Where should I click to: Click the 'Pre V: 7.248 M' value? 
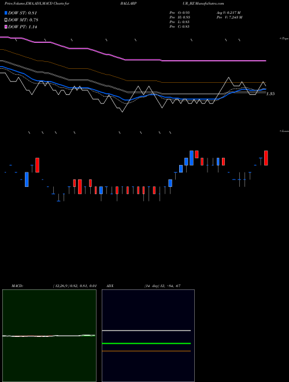[229, 17]
